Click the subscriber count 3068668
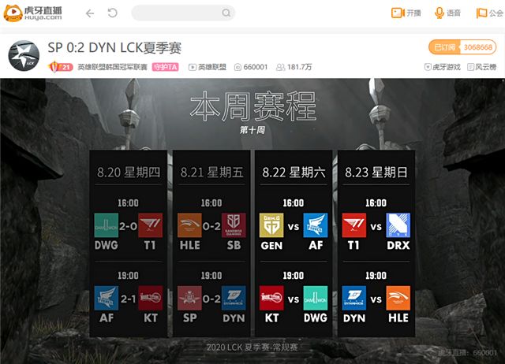The width and height of the screenshot is (505, 364). (478, 47)
